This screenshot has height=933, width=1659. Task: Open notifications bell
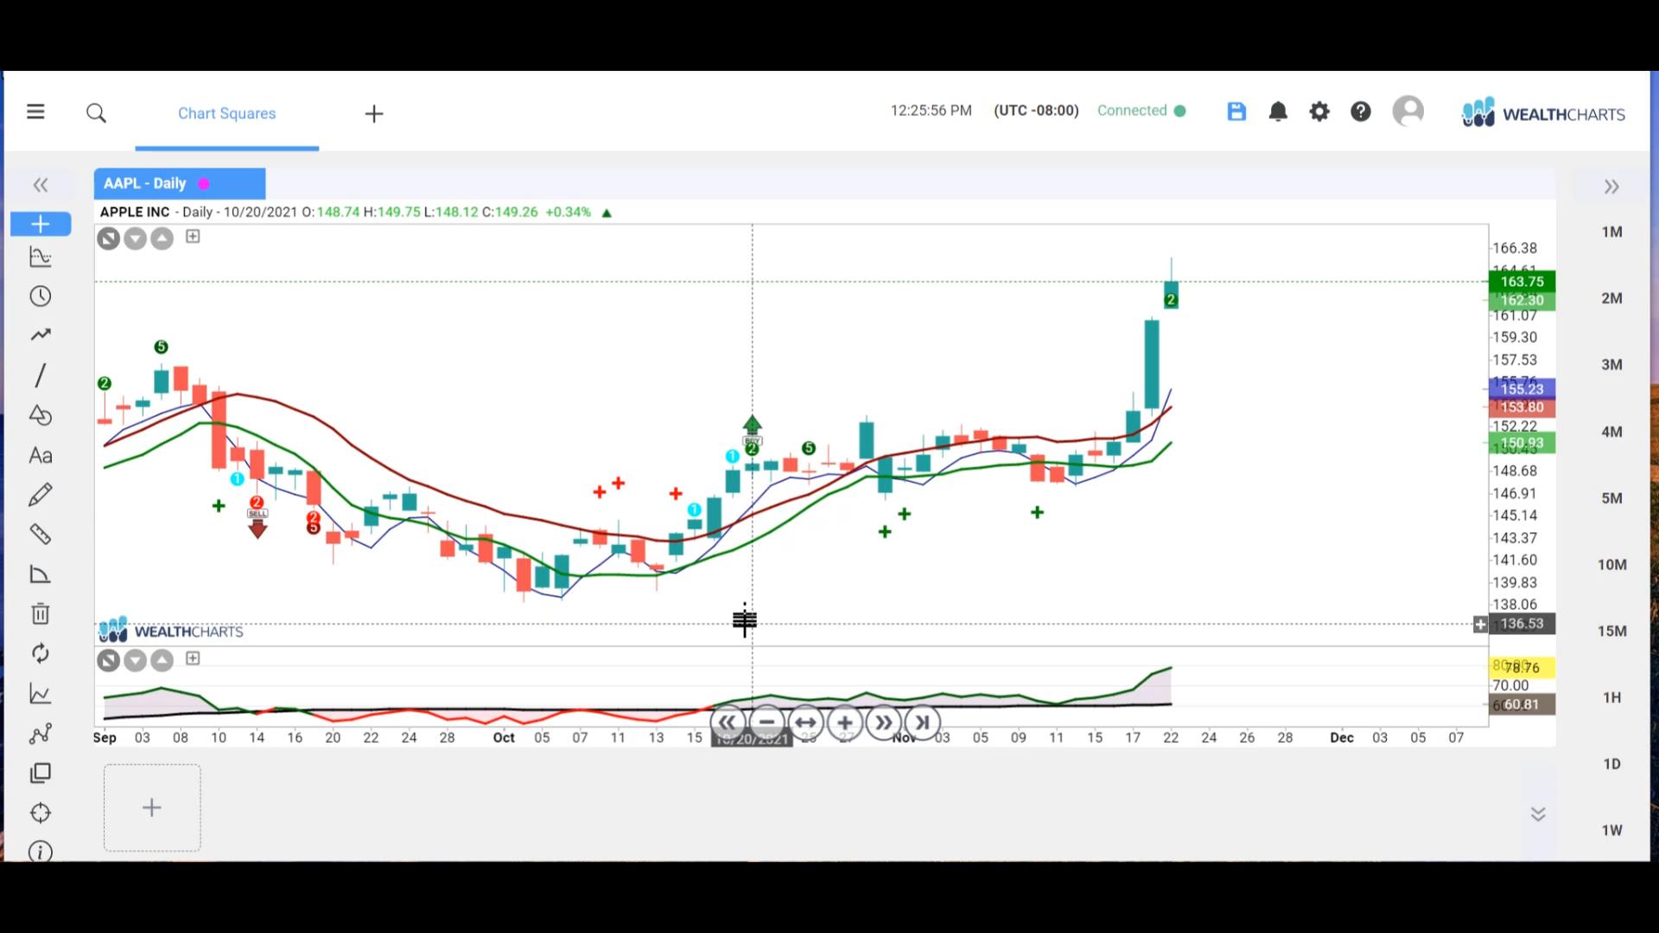[x=1278, y=111]
